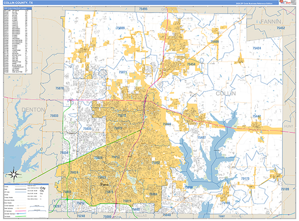Click ZIP code 75454

[191, 64]
